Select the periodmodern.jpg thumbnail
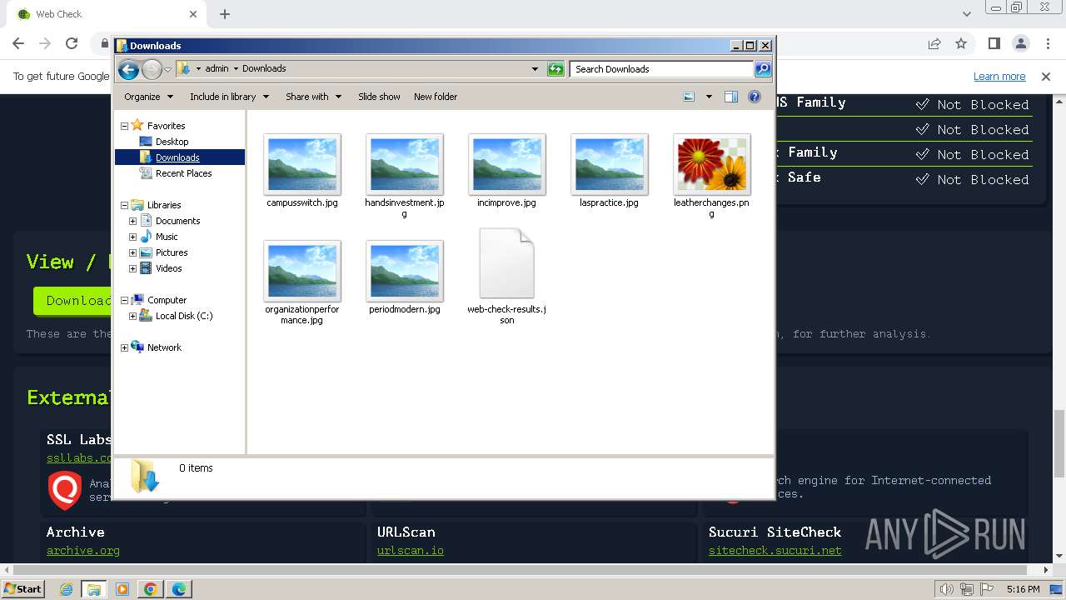This screenshot has width=1066, height=600. (x=405, y=271)
